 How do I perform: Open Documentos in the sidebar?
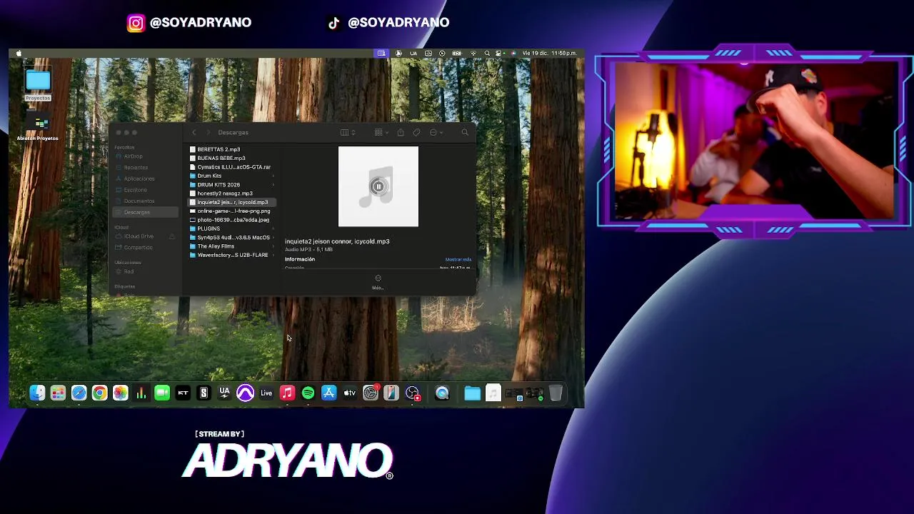[x=139, y=201]
